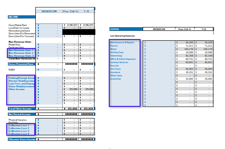
Task: Click the Other Income row label
Action: [17, 89]
